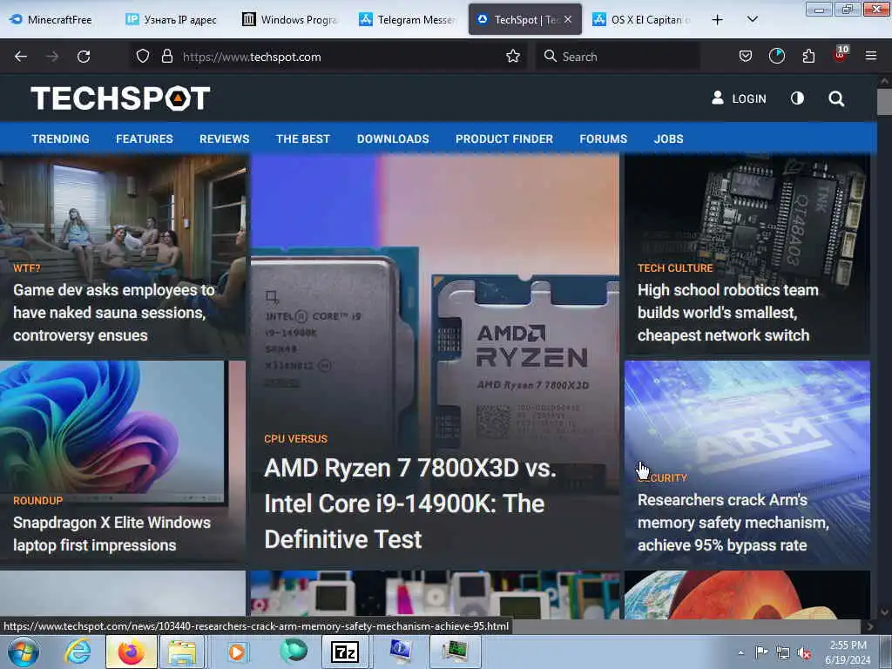Click the CPU VERSUS category label
This screenshot has width=892, height=669.
coord(296,439)
